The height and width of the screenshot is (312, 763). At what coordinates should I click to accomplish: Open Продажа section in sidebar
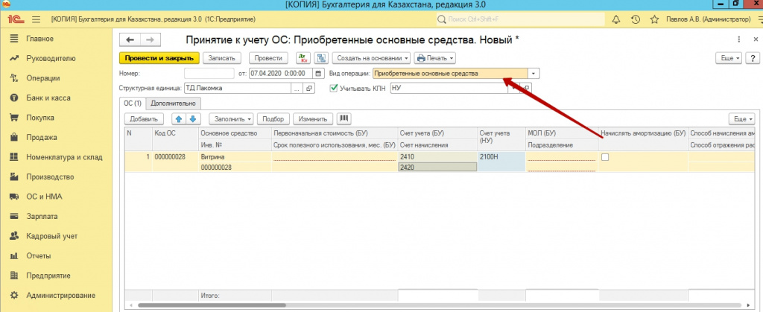click(41, 138)
